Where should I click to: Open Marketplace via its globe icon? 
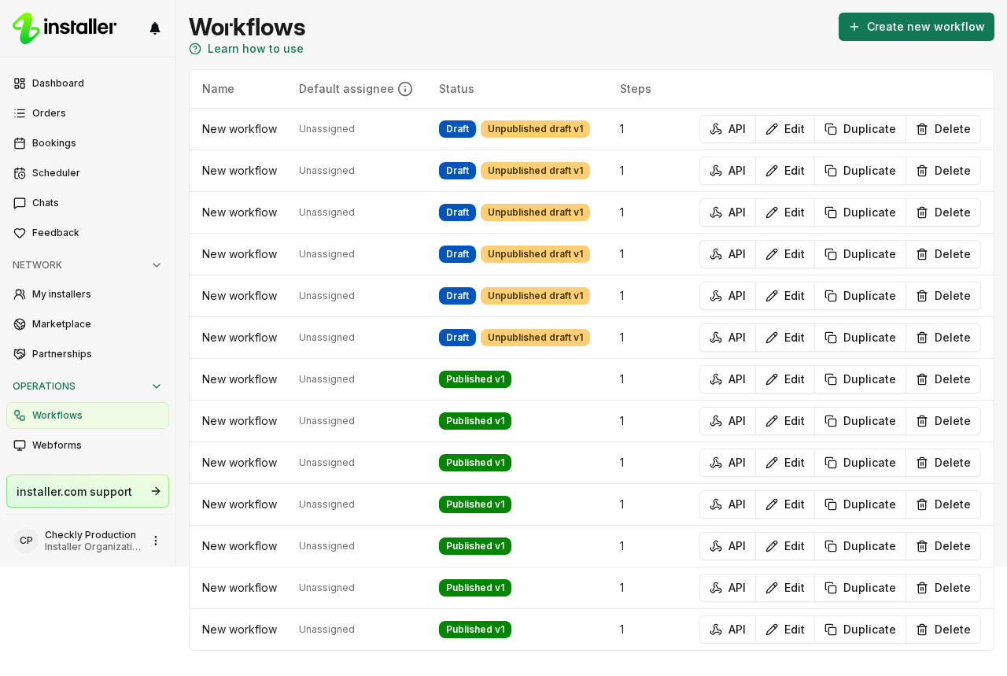(x=20, y=324)
